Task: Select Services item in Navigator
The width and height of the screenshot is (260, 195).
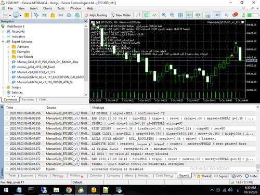Action: (x=17, y=93)
